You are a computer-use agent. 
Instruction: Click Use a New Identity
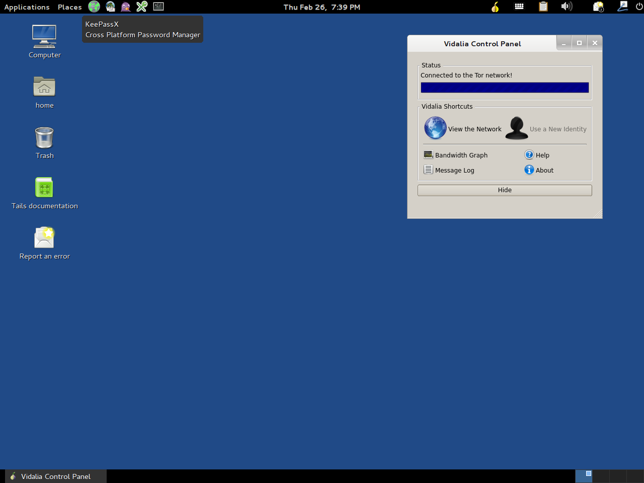point(546,128)
